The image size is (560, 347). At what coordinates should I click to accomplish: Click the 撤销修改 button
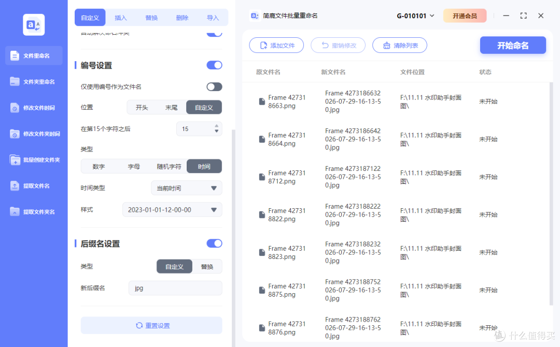click(x=338, y=45)
